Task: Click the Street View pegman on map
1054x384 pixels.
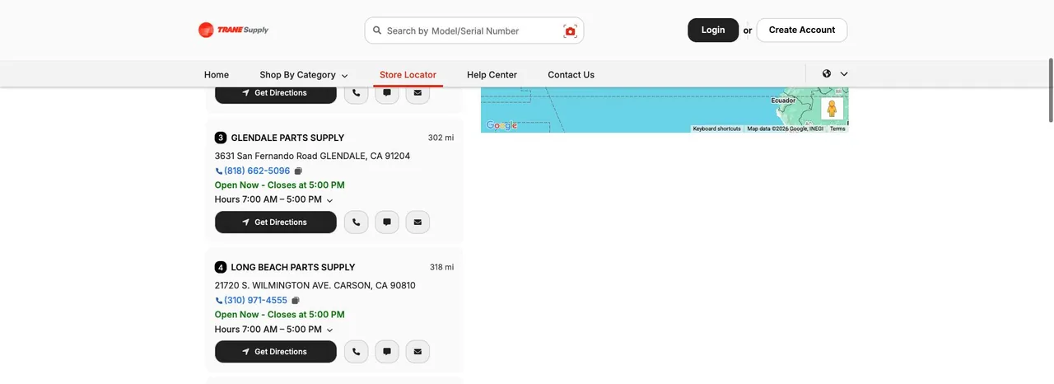Action: pos(832,109)
